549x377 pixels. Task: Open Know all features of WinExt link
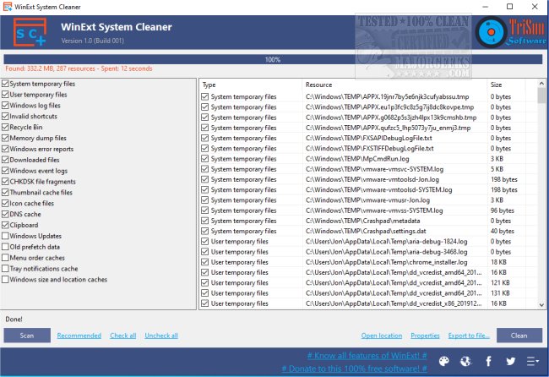[x=367, y=356]
